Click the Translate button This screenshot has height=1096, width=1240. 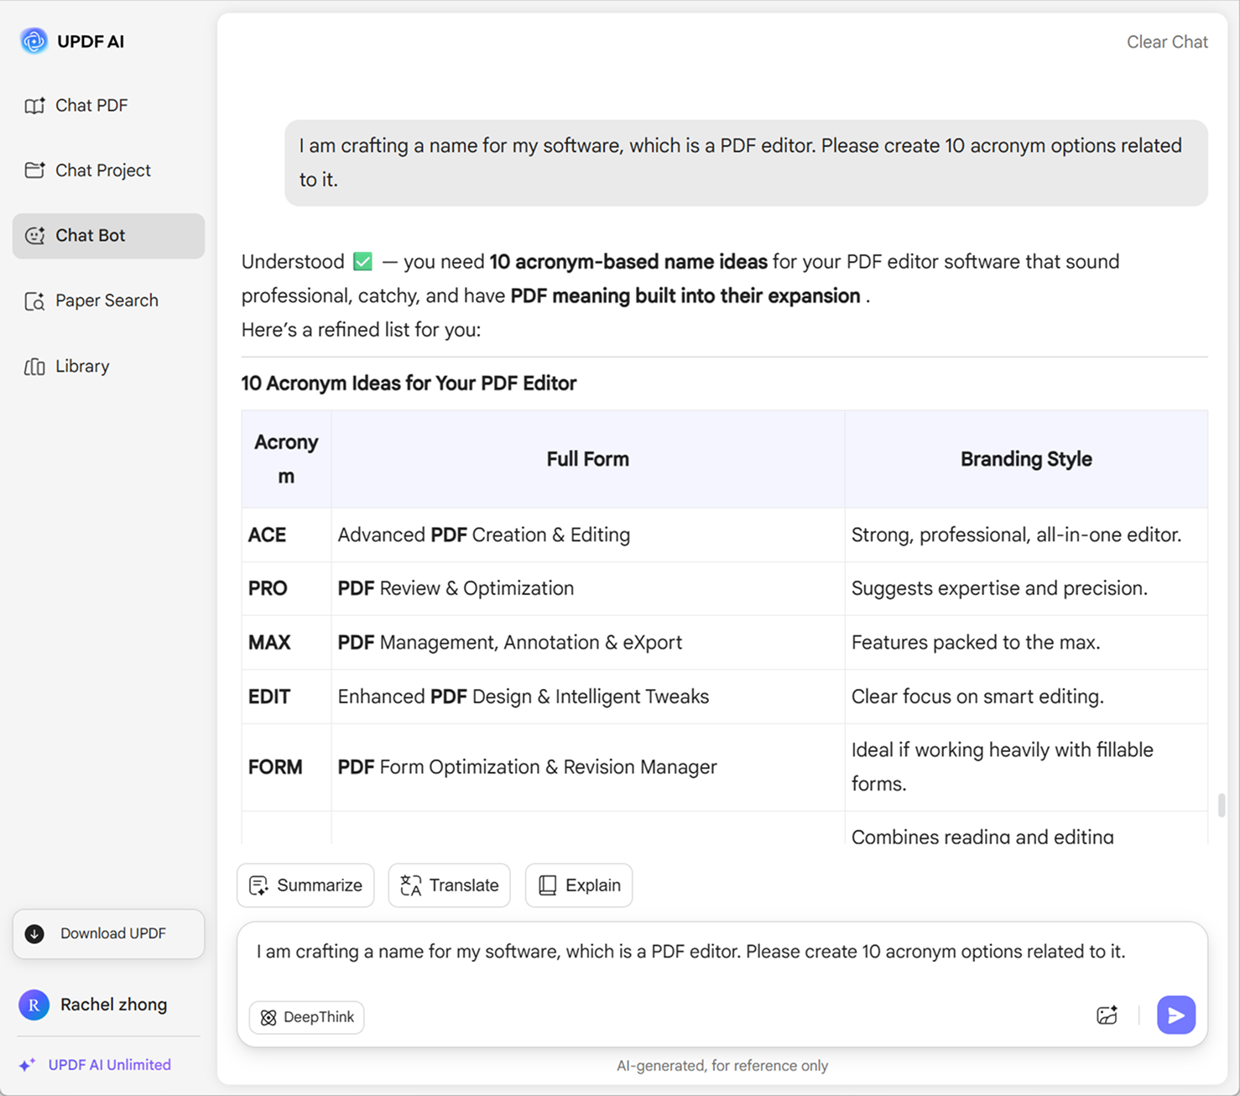449,885
